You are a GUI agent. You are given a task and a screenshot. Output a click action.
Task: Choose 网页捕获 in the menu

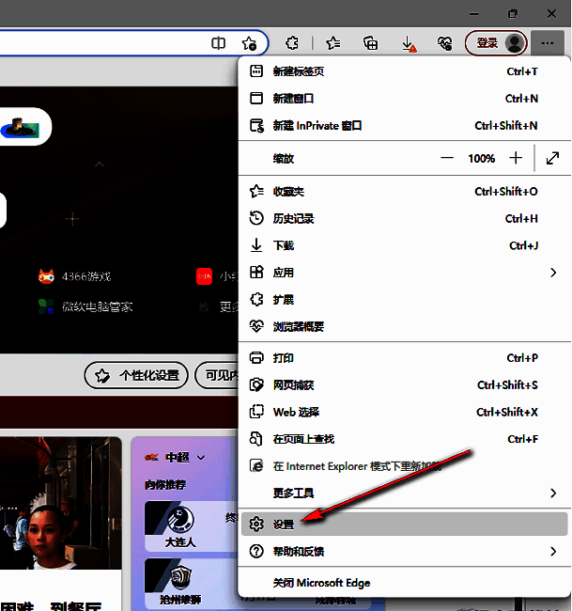click(404, 385)
